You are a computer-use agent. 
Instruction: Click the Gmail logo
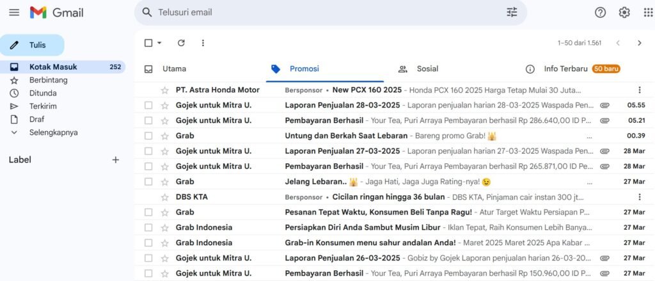click(57, 13)
